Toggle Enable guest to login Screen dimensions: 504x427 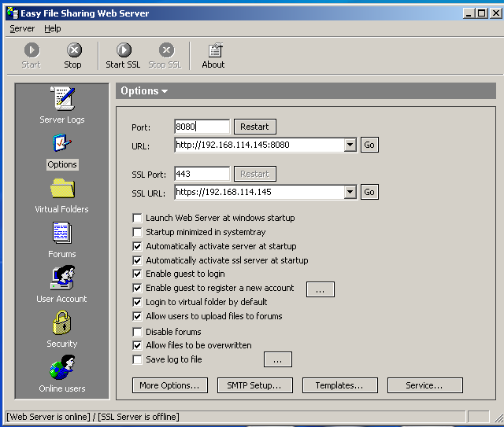[137, 274]
